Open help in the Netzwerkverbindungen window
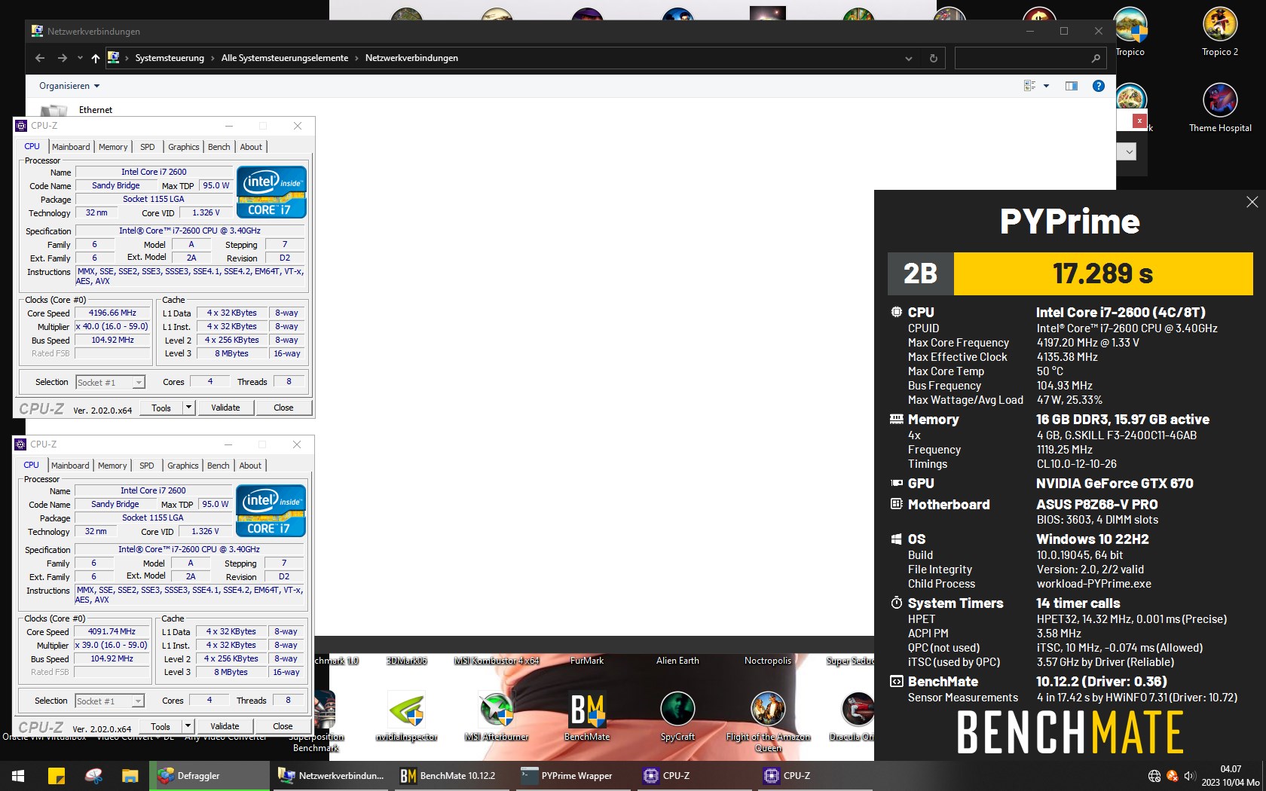1266x791 pixels. pyautogui.click(x=1099, y=86)
